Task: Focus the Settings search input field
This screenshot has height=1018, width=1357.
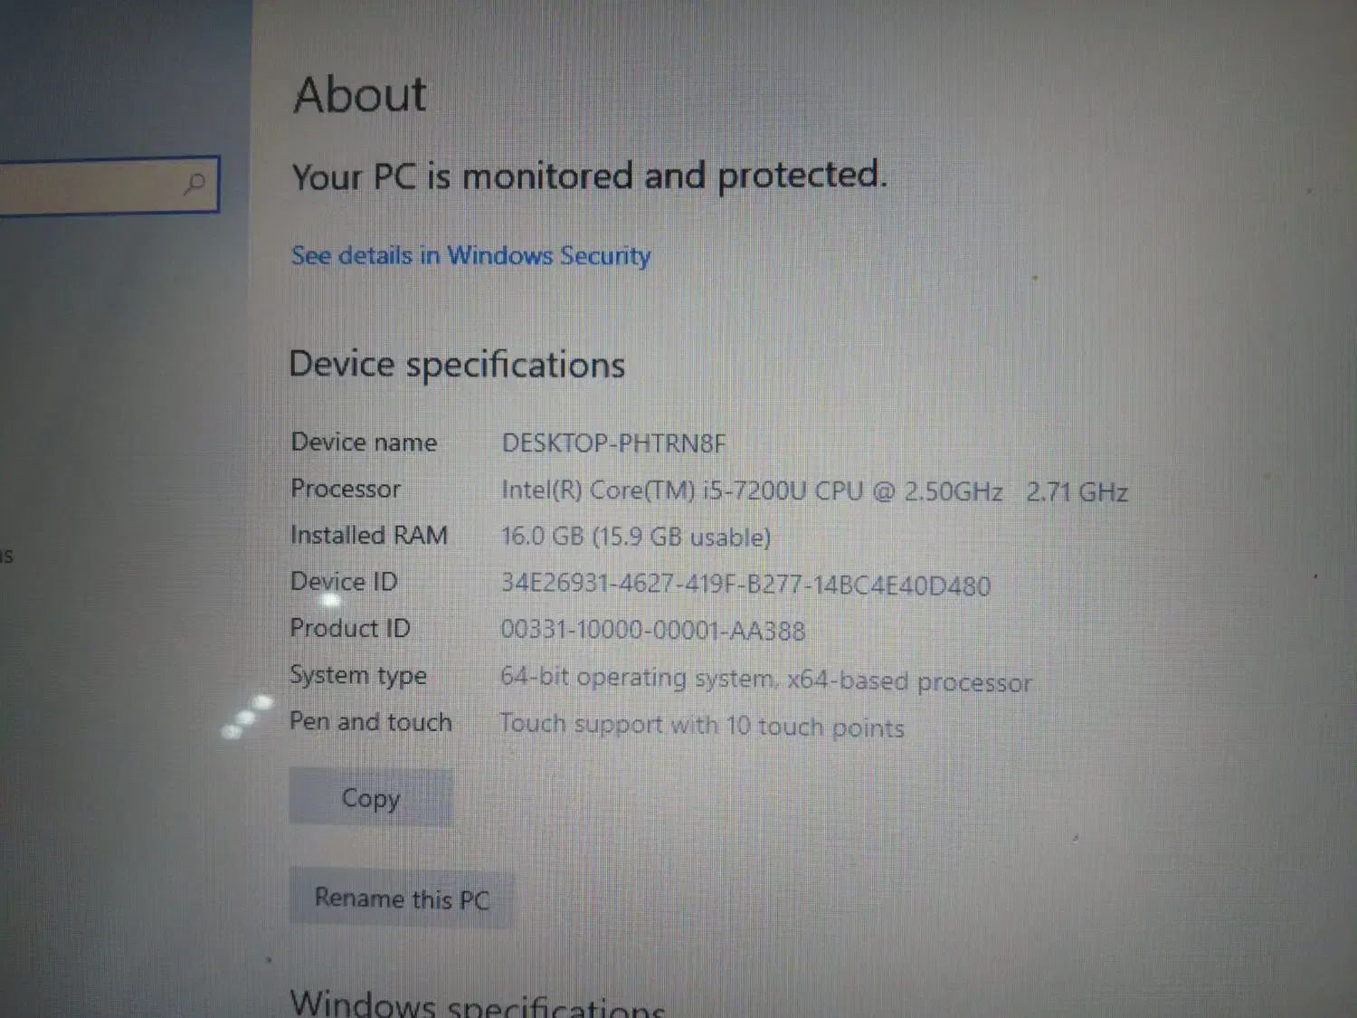Action: coord(109,186)
